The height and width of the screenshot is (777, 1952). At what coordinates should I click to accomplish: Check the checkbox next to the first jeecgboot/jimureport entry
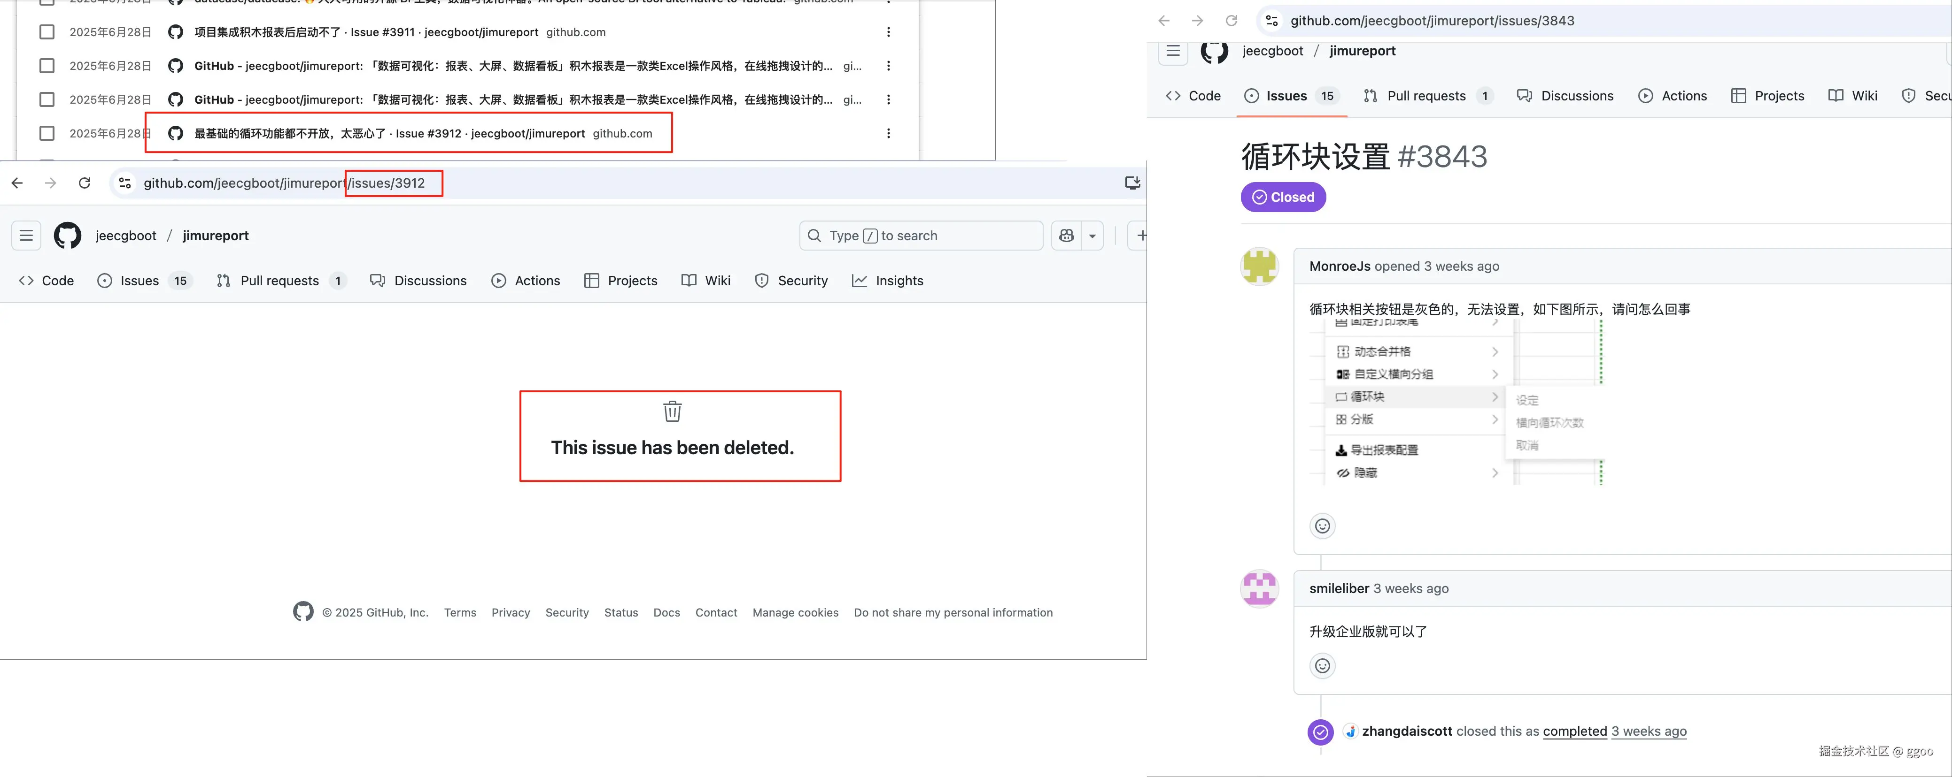[46, 66]
